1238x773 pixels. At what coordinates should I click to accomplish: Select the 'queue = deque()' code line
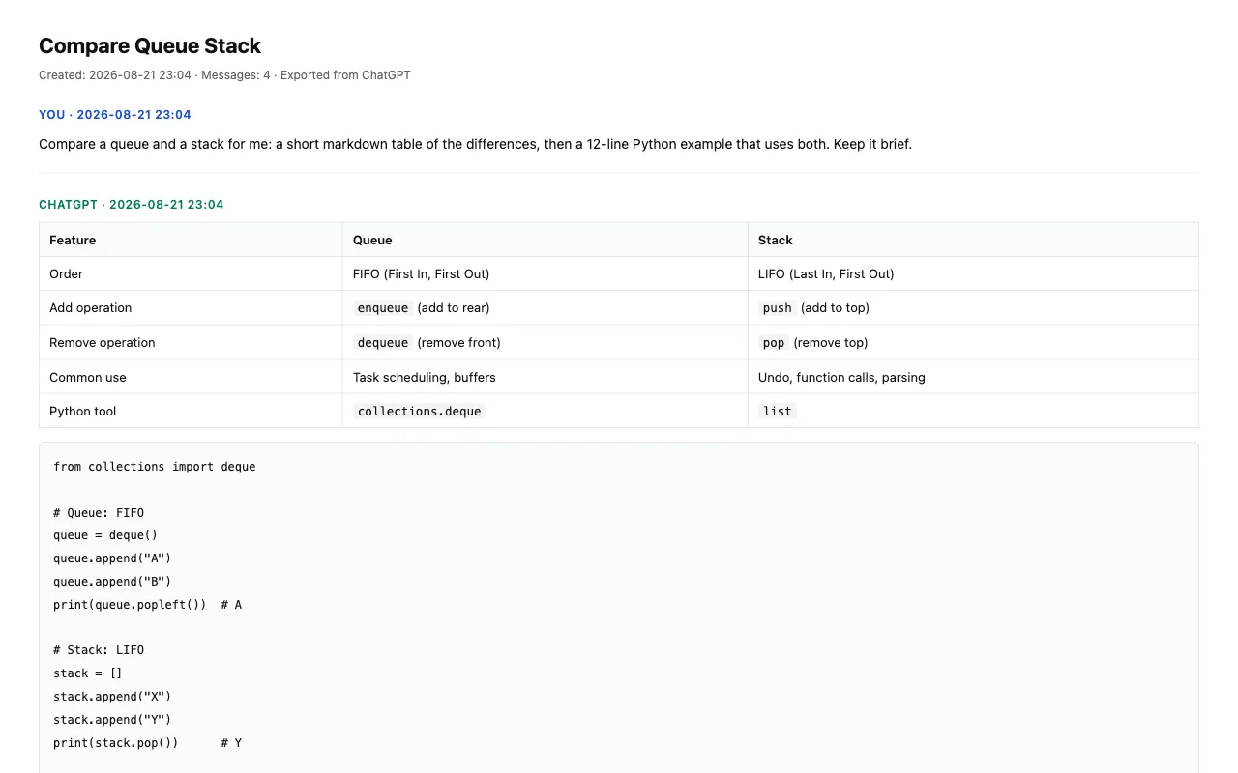tap(105, 535)
